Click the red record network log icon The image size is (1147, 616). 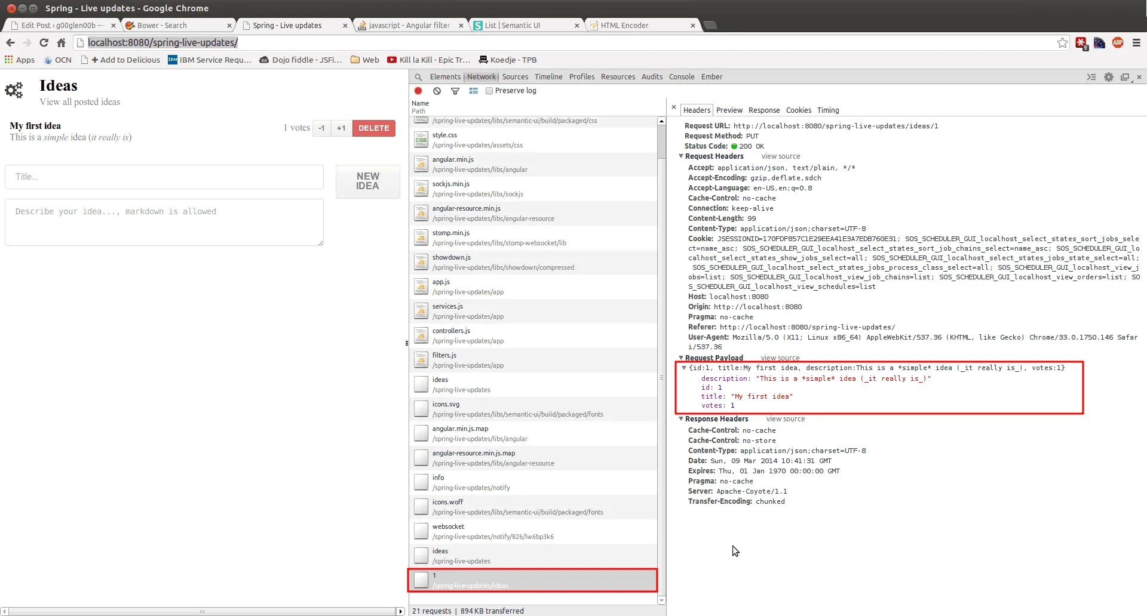418,91
